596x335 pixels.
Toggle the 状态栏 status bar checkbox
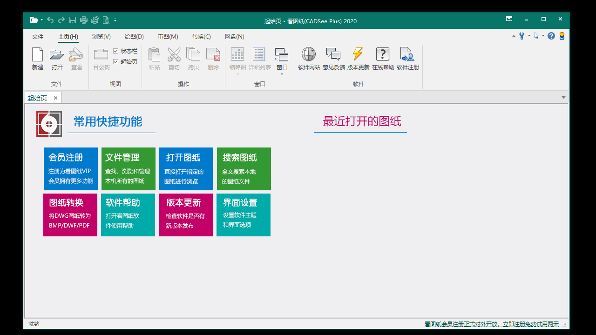coord(115,51)
